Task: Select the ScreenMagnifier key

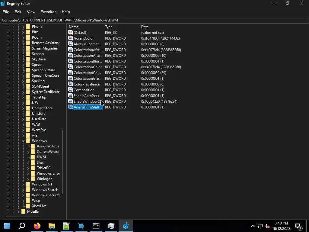Action: [x=45, y=48]
